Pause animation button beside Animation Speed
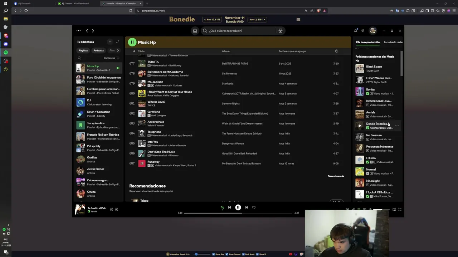 pos(167,254)
